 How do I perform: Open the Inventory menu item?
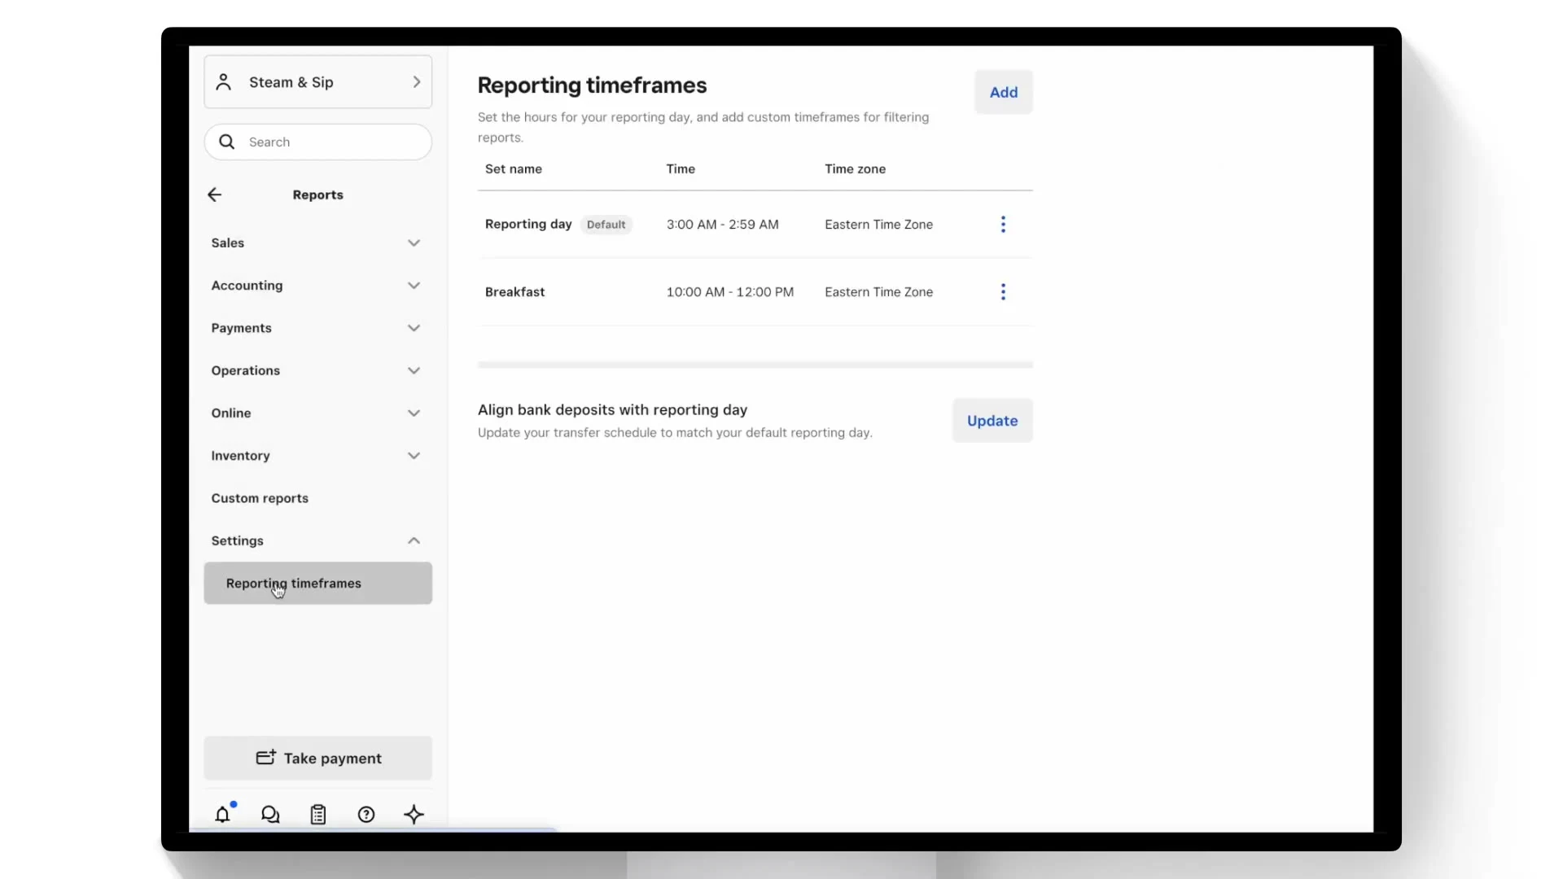[x=317, y=456]
